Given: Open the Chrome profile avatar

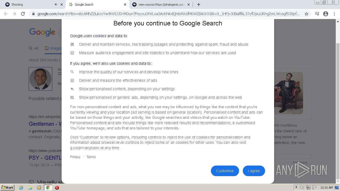Looking at the screenshot, I should coord(326,14).
